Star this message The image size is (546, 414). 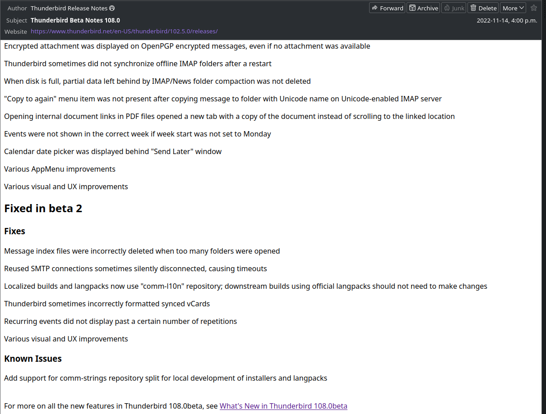pos(534,8)
